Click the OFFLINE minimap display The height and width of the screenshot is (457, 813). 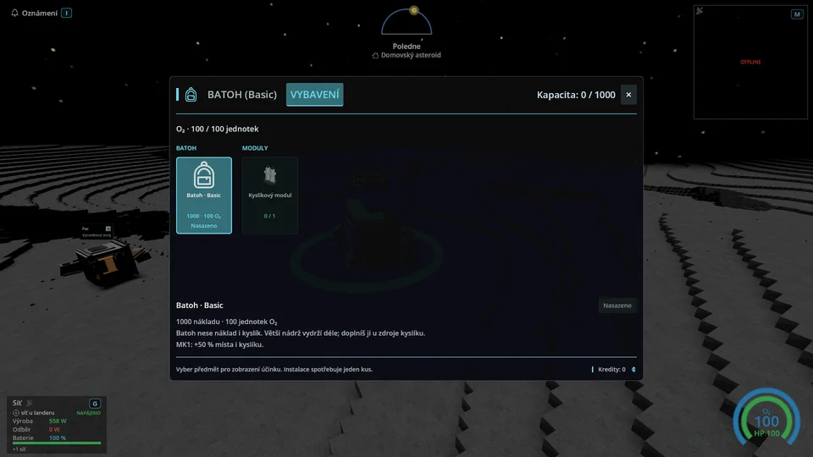(x=750, y=62)
